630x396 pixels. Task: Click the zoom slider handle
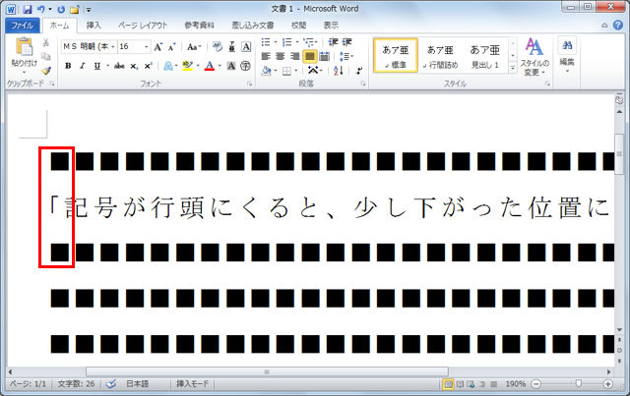click(x=578, y=384)
